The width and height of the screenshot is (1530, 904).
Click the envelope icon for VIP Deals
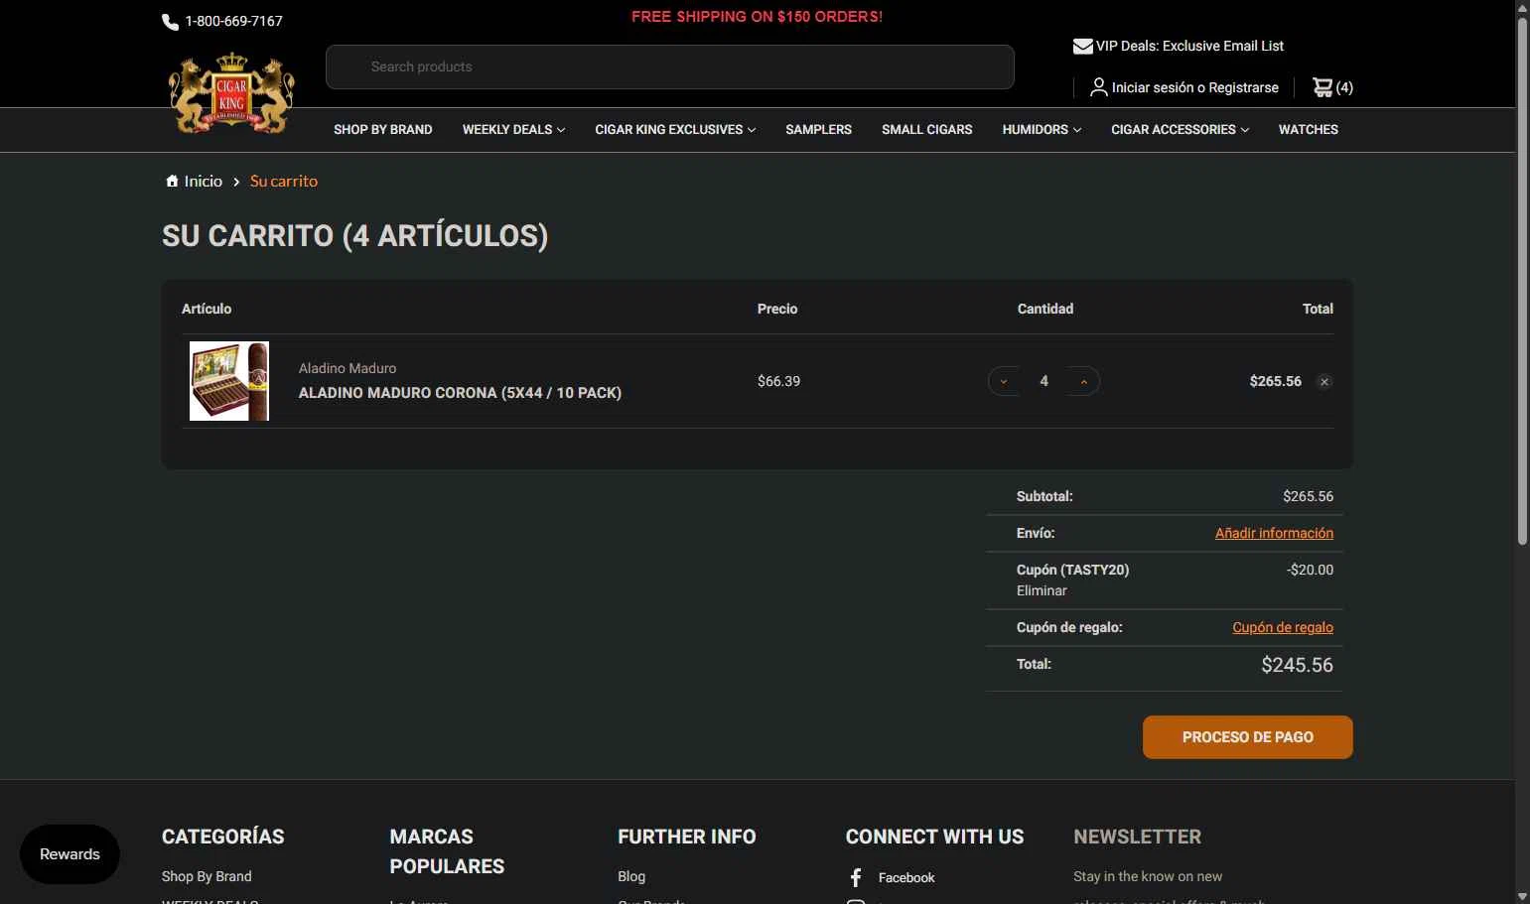click(x=1082, y=46)
